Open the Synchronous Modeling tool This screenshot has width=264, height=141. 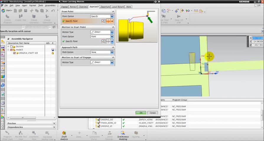coord(123,133)
